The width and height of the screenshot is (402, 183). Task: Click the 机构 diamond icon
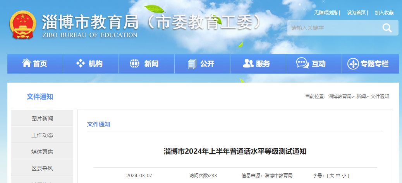click(81, 63)
